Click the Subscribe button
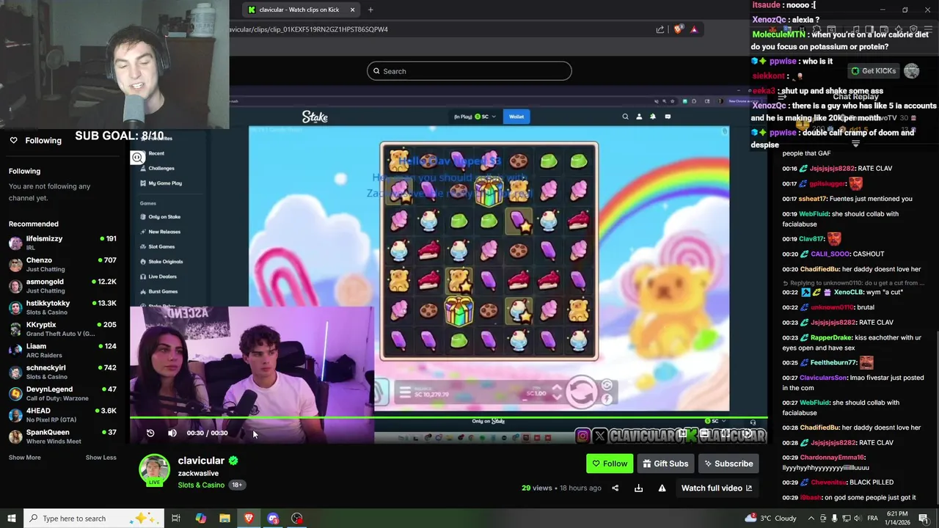Image resolution: width=939 pixels, height=528 pixels. pyautogui.click(x=728, y=463)
